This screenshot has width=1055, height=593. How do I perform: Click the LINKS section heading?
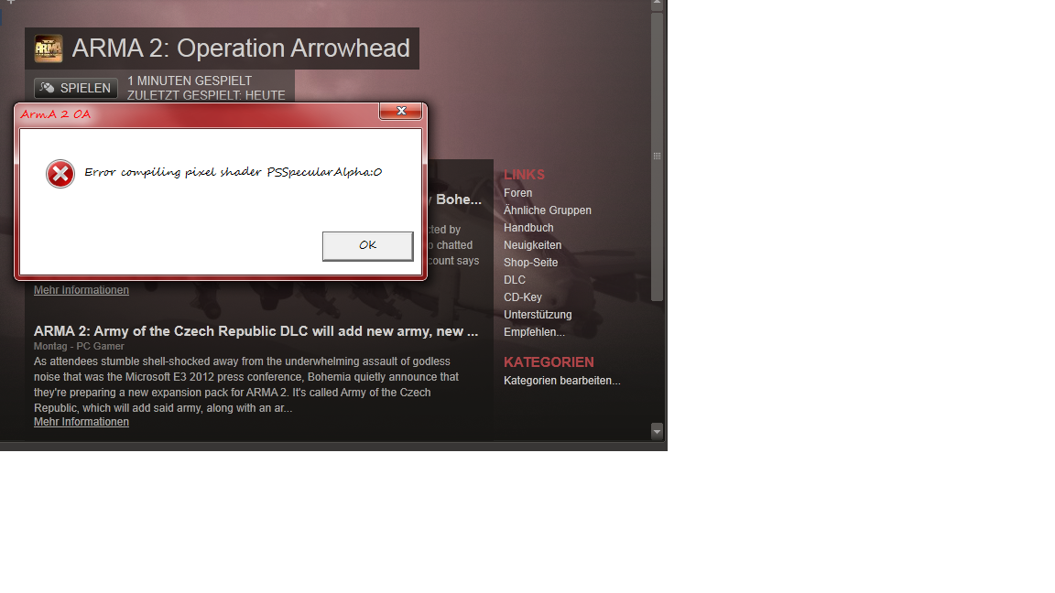click(524, 175)
